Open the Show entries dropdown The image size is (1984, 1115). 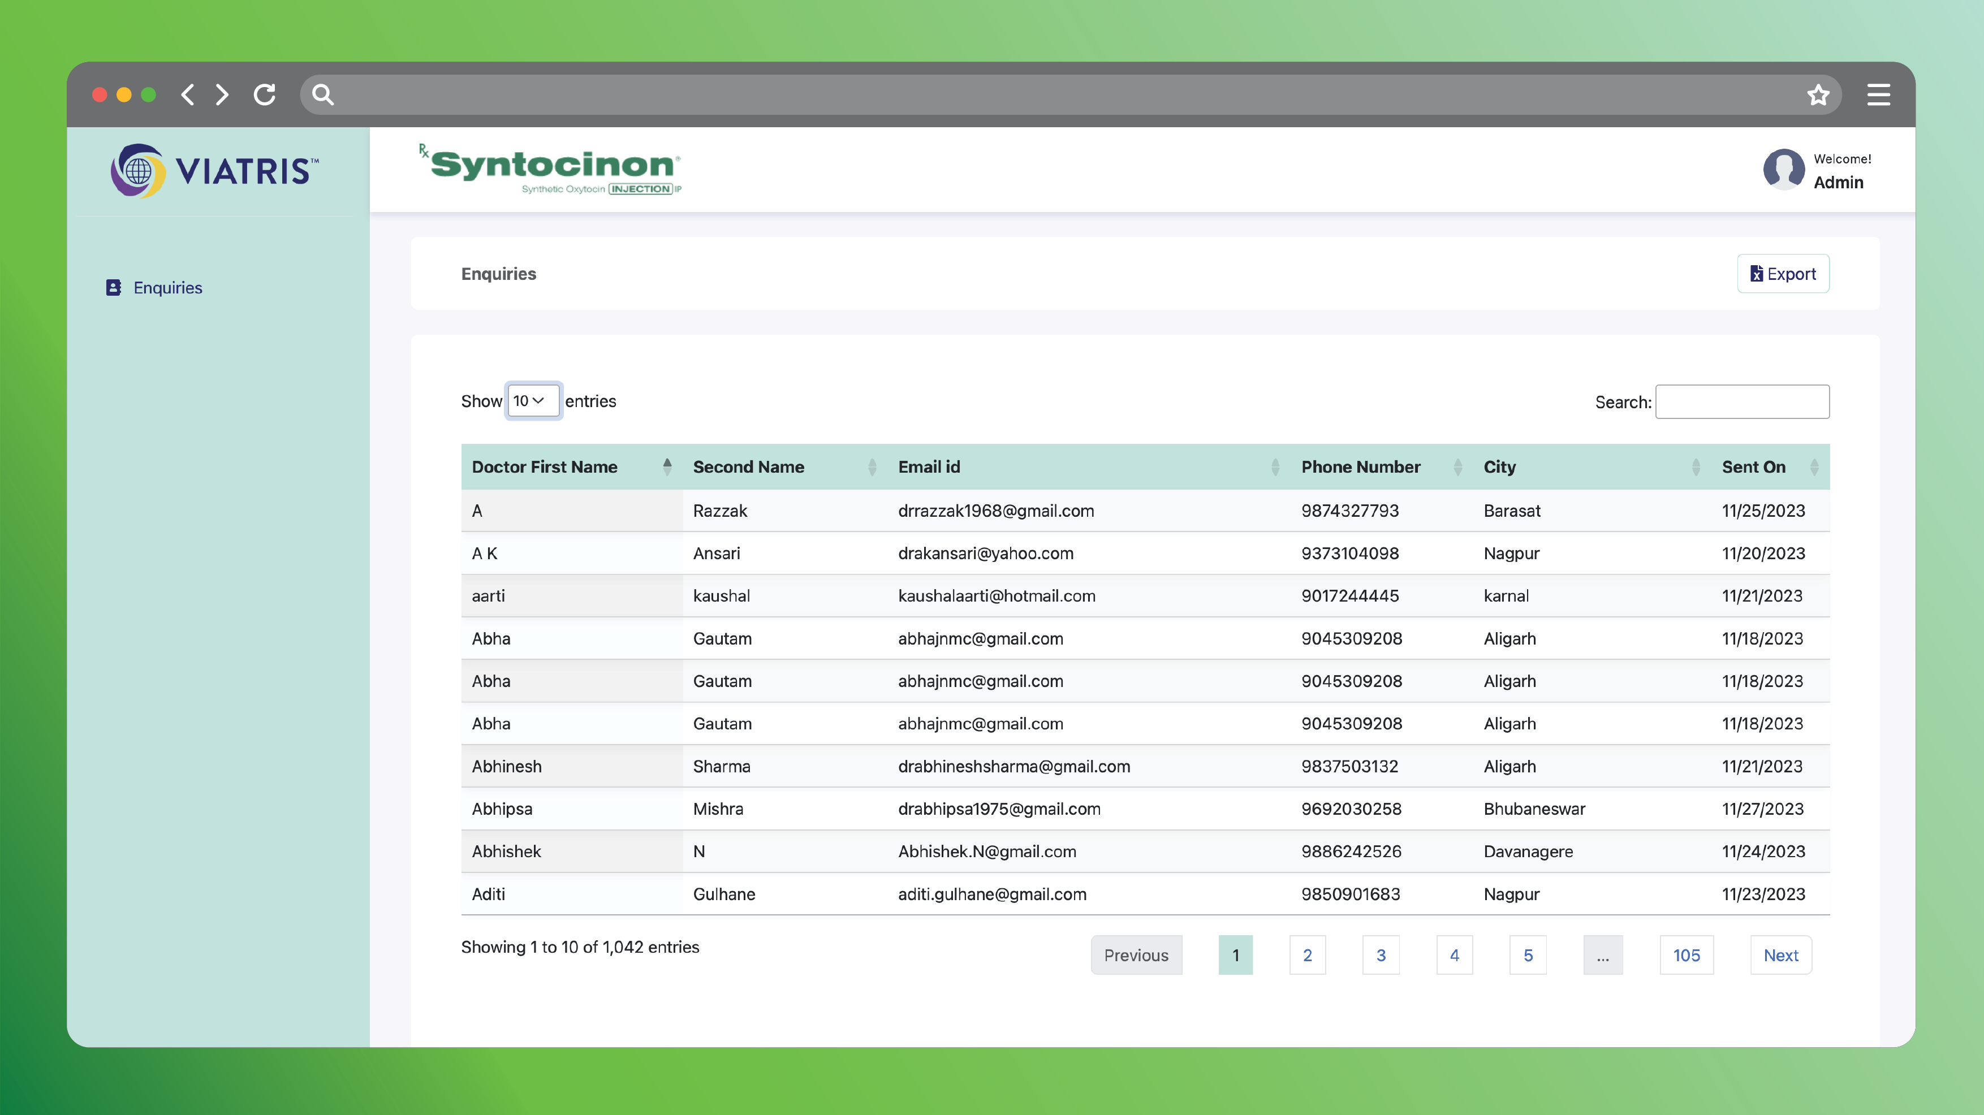click(533, 400)
